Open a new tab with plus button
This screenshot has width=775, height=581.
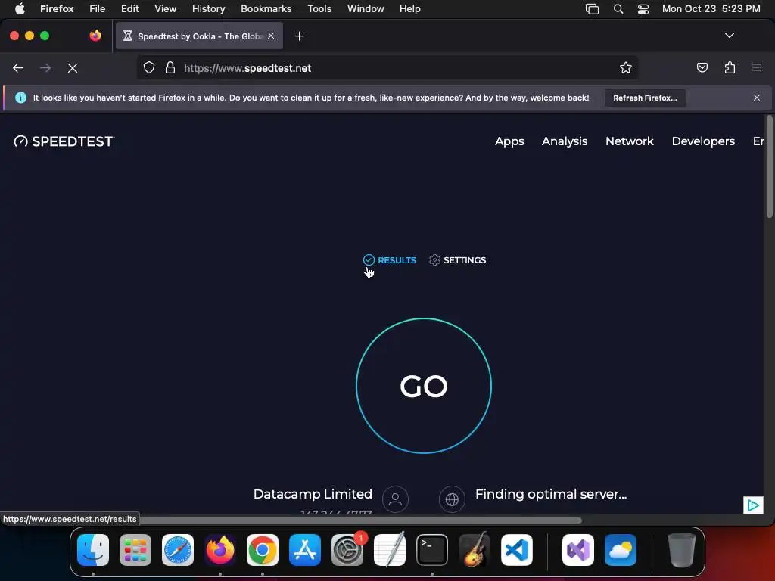click(x=299, y=36)
